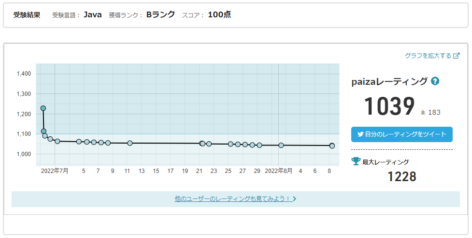The height and width of the screenshot is (238, 472).
Task: Click the data point above July 11
Action: (x=130, y=143)
